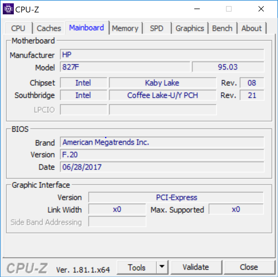Click the PCI-Express version field
Viewport: 278px width, 277px height.
click(x=176, y=197)
